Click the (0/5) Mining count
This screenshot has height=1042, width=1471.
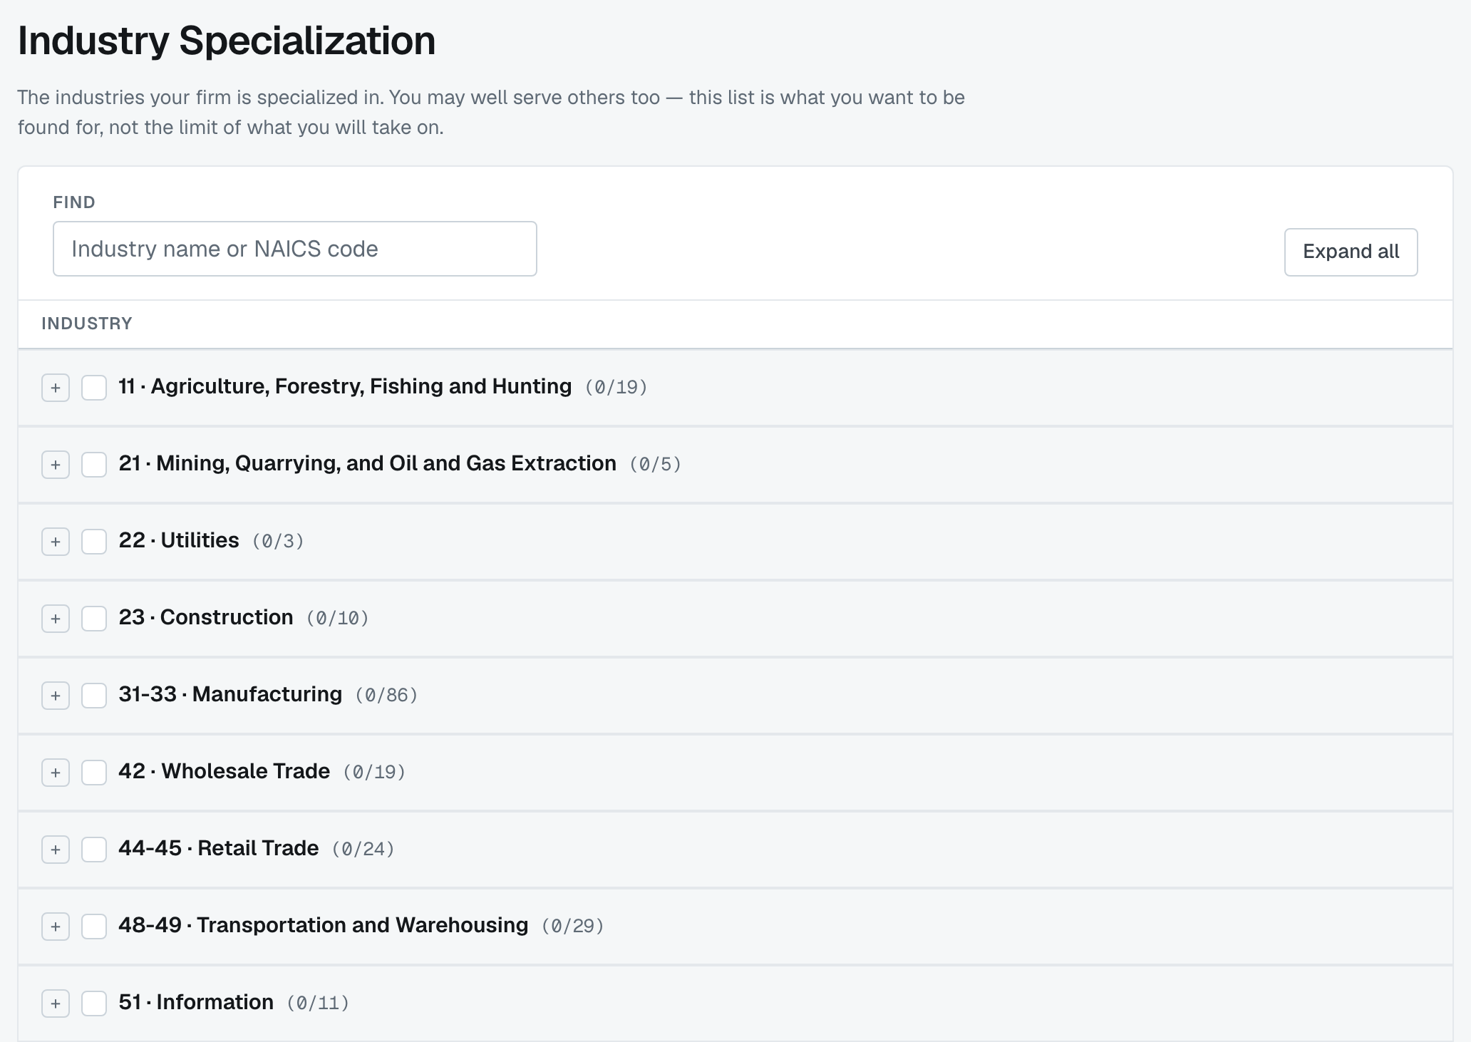pos(655,464)
